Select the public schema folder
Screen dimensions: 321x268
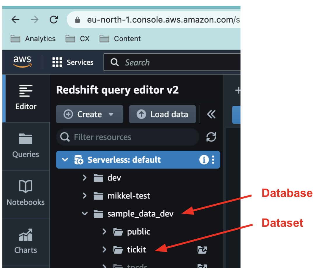tap(132, 231)
